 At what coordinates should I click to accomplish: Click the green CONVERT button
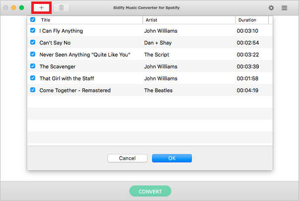pyautogui.click(x=150, y=191)
